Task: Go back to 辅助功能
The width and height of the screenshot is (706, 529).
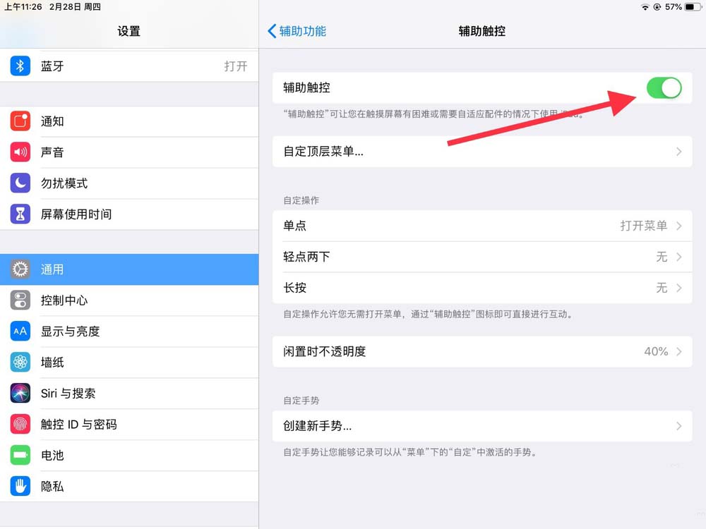Action: 297,31
